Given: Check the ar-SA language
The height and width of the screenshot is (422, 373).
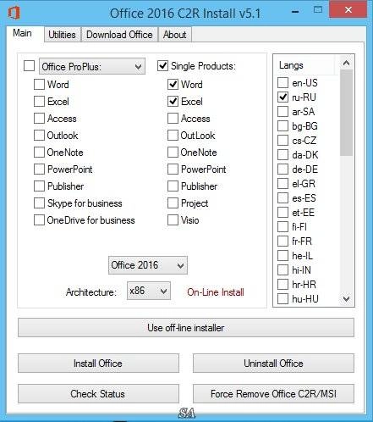Looking at the screenshot, I should 282,112.
